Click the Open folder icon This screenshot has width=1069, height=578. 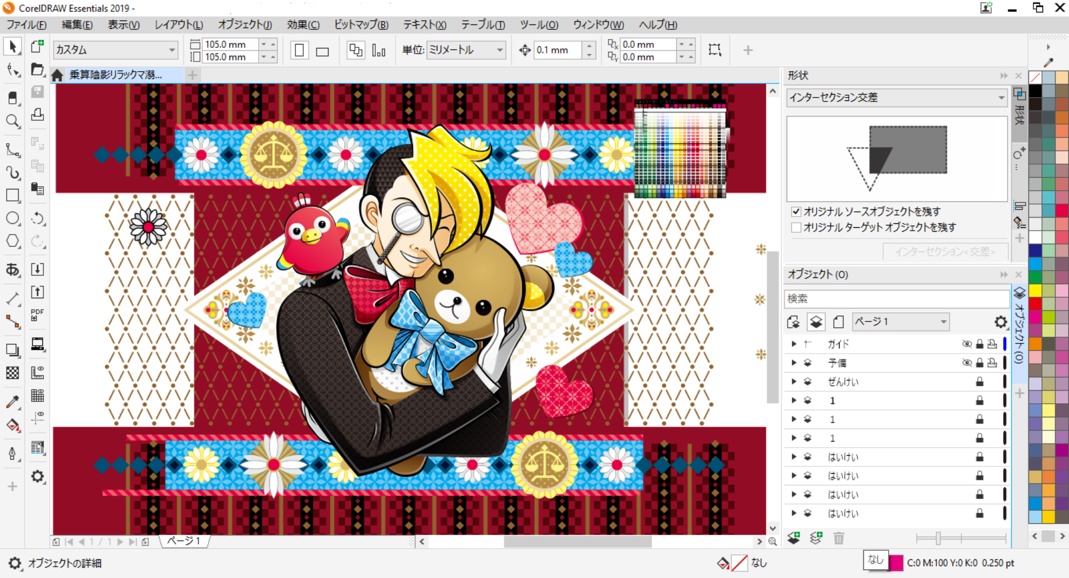(38, 69)
